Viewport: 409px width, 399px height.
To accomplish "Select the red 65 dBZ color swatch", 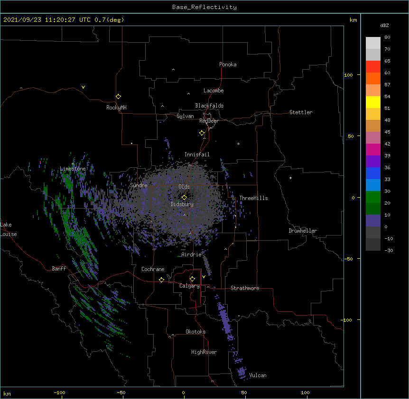I will pos(373,66).
